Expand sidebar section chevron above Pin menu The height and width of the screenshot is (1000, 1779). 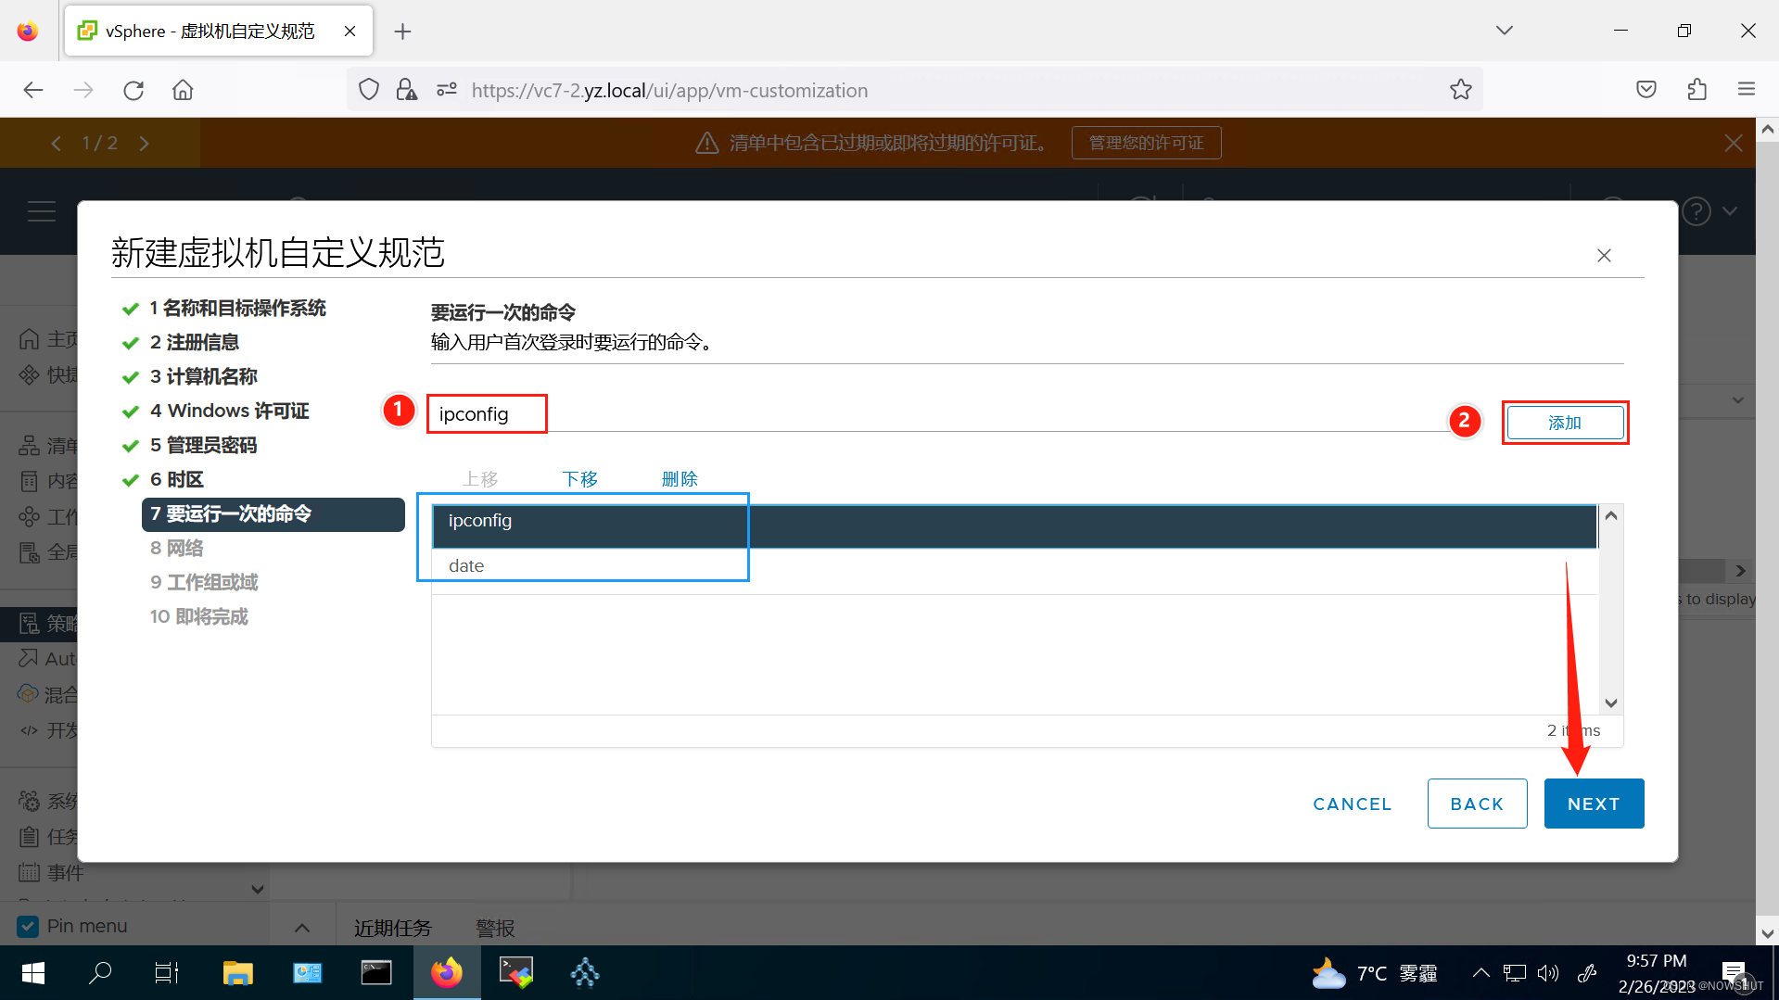[257, 889]
